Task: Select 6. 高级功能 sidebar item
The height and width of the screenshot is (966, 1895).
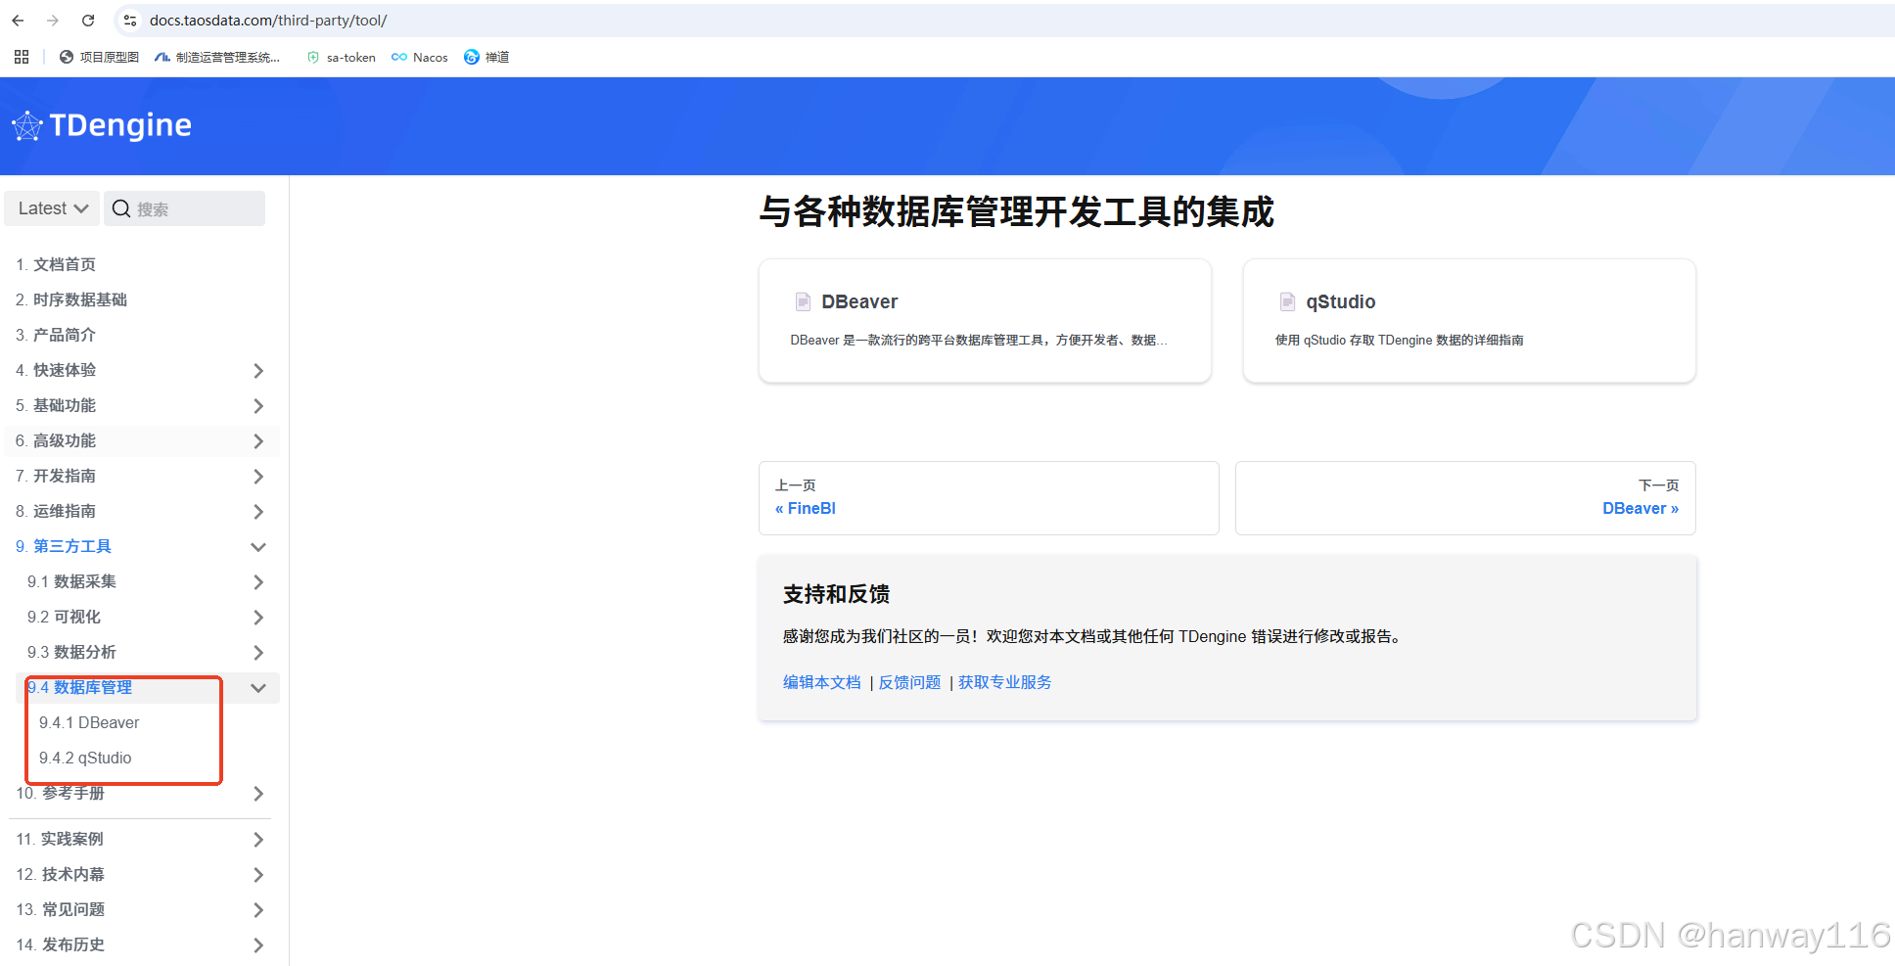Action: pyautogui.click(x=56, y=440)
